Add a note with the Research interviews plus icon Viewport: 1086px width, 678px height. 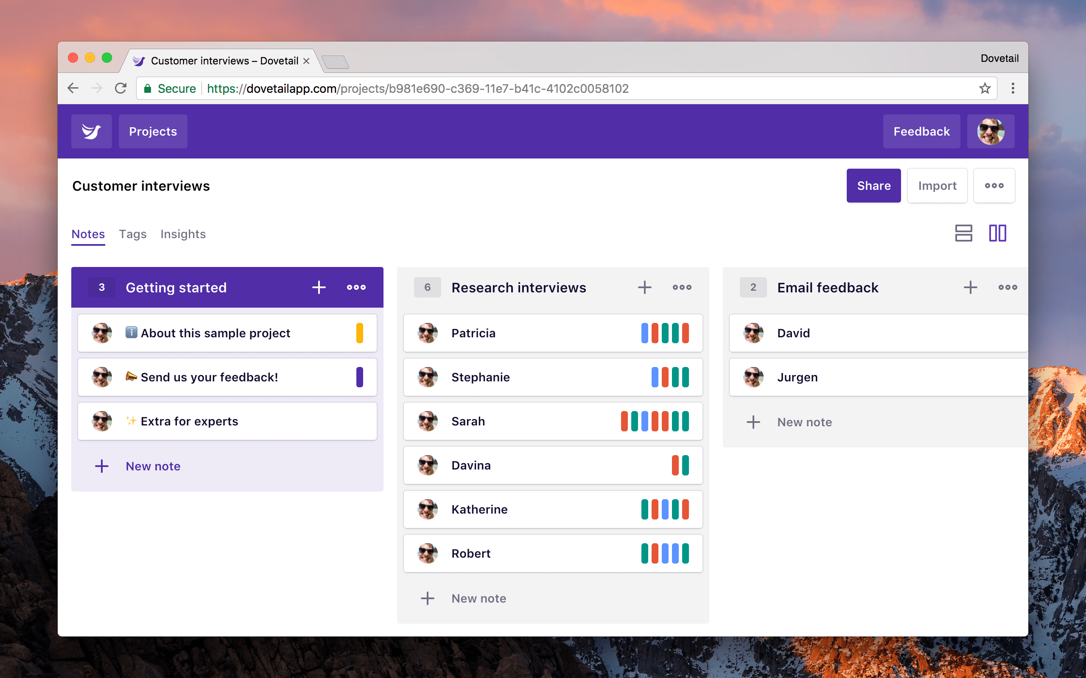pyautogui.click(x=645, y=287)
